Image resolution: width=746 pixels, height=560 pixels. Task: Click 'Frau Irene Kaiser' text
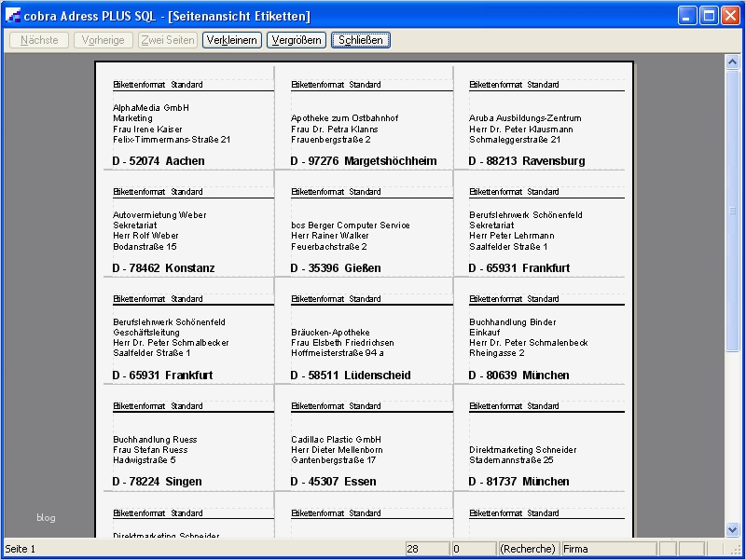[147, 130]
